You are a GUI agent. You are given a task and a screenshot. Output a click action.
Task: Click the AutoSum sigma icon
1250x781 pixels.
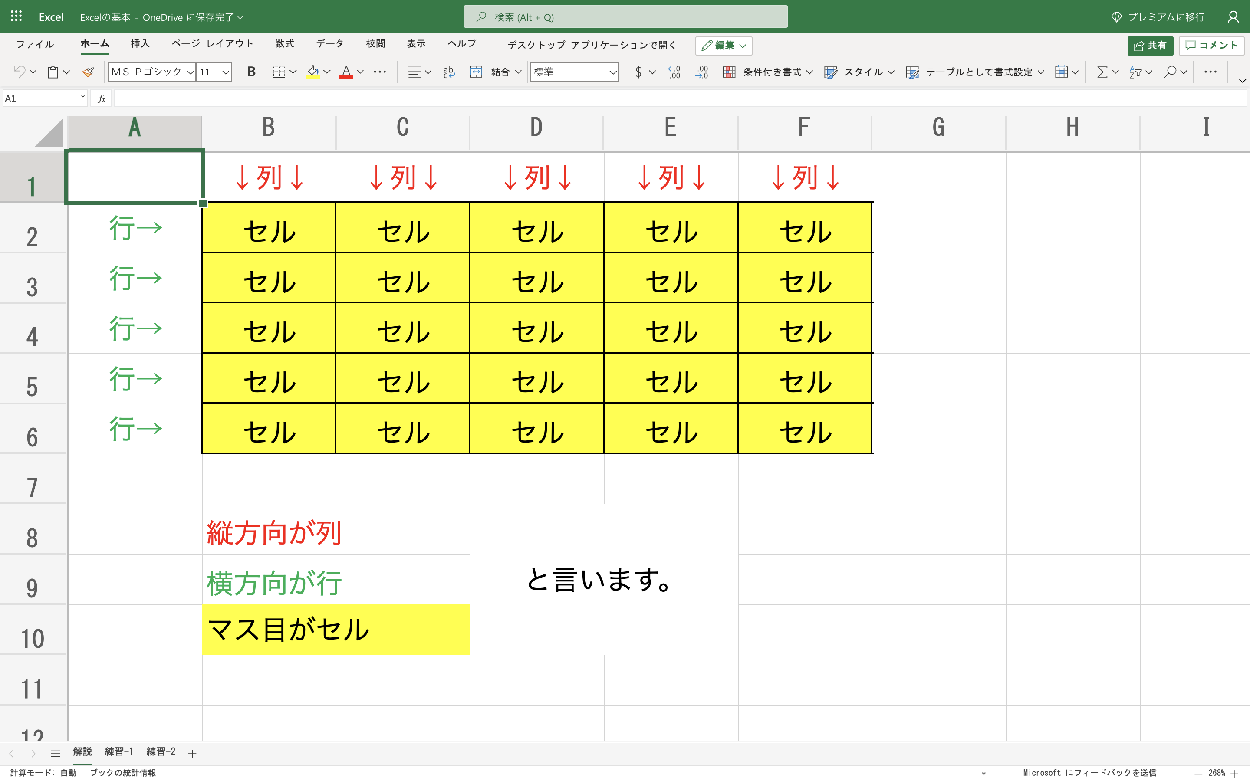1102,72
